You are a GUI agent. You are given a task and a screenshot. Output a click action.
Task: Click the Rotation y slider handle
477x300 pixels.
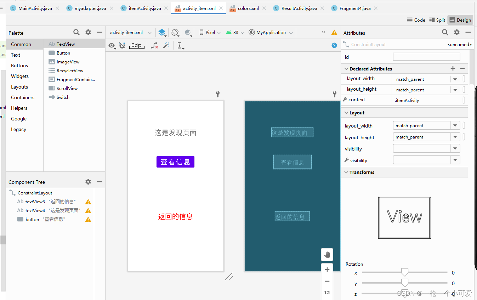click(404, 283)
